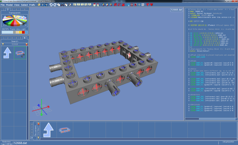Click the blue floppy disk save icon
This screenshot has width=238, height=145.
pos(43,5)
